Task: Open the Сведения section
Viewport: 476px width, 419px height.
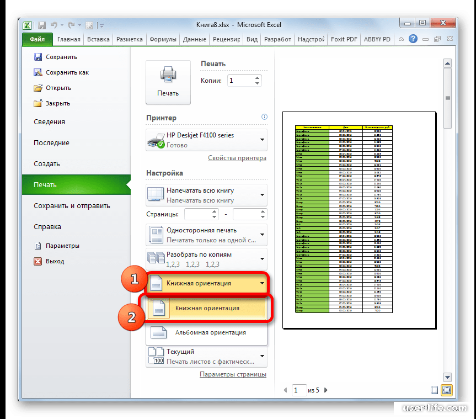Action: pyautogui.click(x=49, y=122)
